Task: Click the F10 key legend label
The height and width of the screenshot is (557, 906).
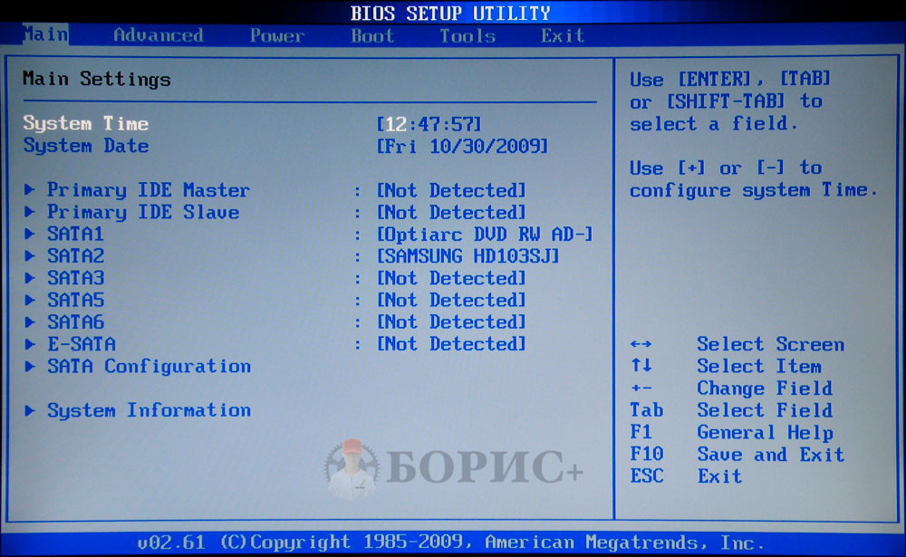Action: click(x=647, y=454)
